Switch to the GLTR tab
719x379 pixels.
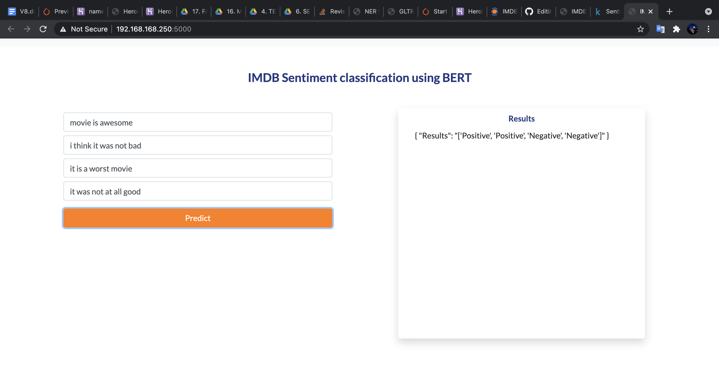click(400, 11)
